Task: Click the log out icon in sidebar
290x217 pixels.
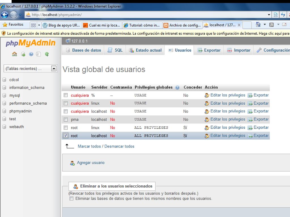Action: click(x=23, y=54)
